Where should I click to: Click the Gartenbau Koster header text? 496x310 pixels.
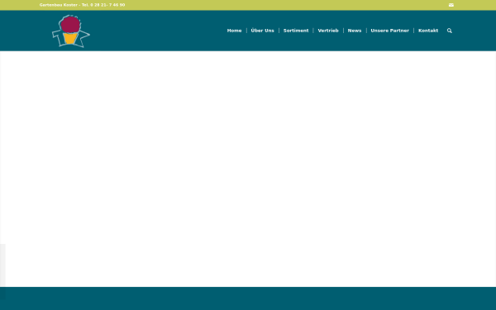click(58, 5)
